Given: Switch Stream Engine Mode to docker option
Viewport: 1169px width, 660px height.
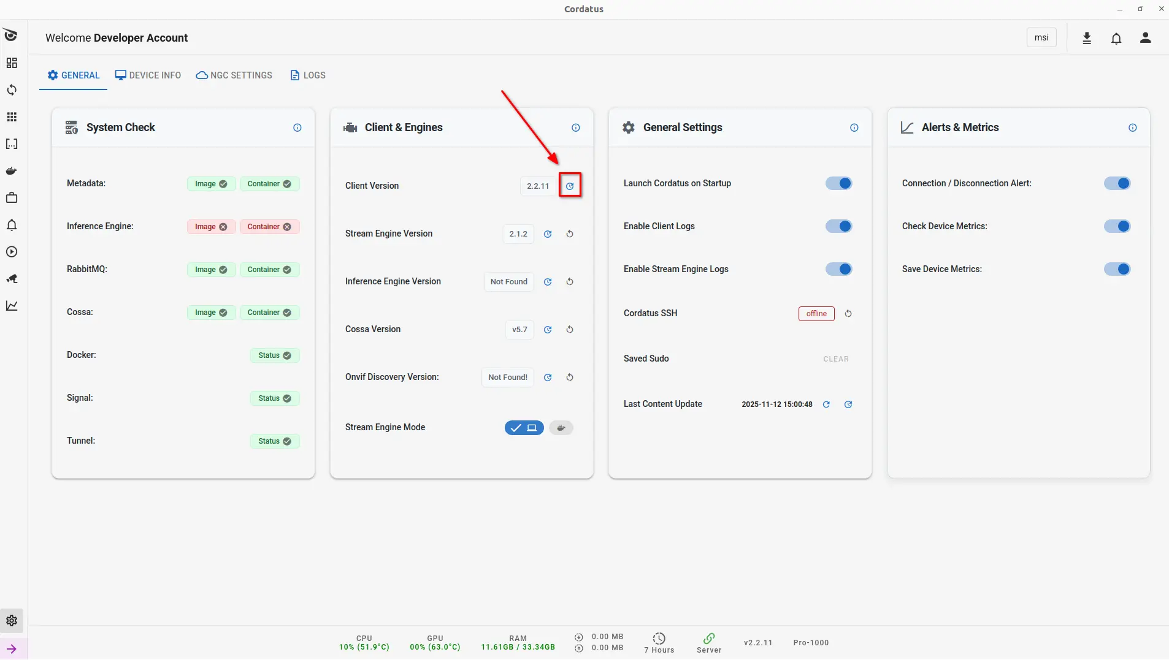Looking at the screenshot, I should 561,428.
